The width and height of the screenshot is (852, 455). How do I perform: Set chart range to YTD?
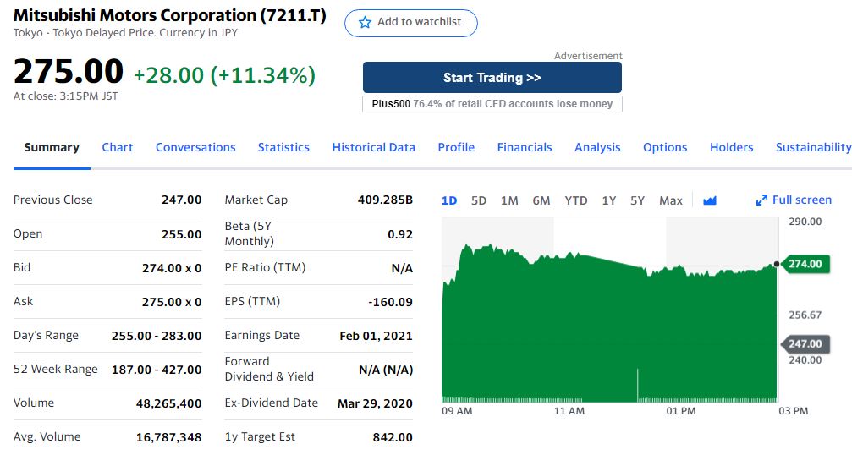pyautogui.click(x=575, y=200)
